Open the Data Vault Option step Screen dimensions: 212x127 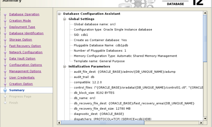22,59
